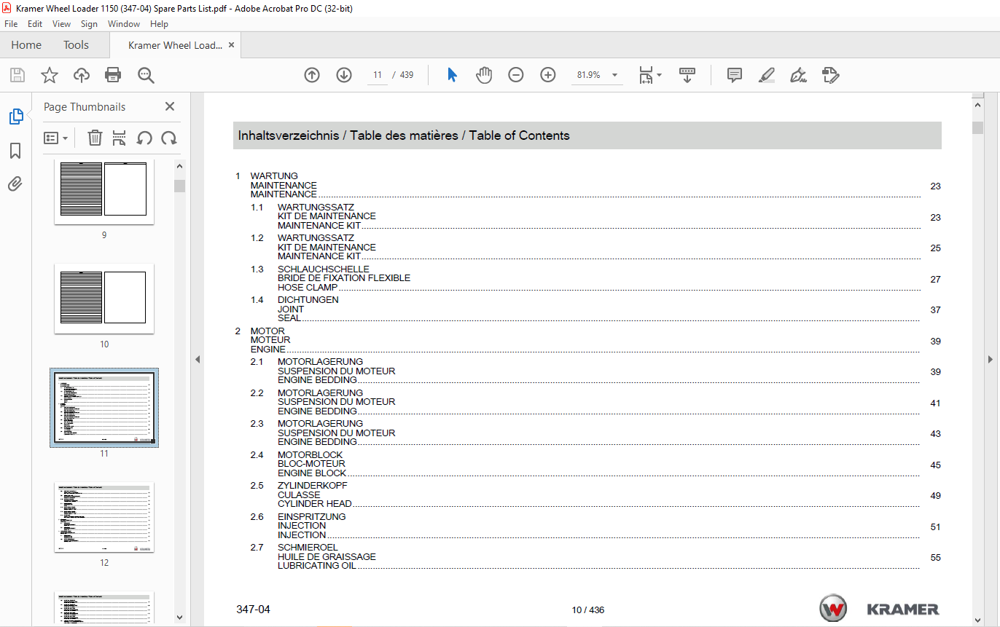
Task: Click the scrolling mode toolbar icon
Action: point(687,75)
